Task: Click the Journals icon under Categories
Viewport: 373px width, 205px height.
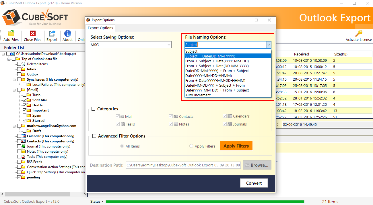Action: tap(230, 124)
